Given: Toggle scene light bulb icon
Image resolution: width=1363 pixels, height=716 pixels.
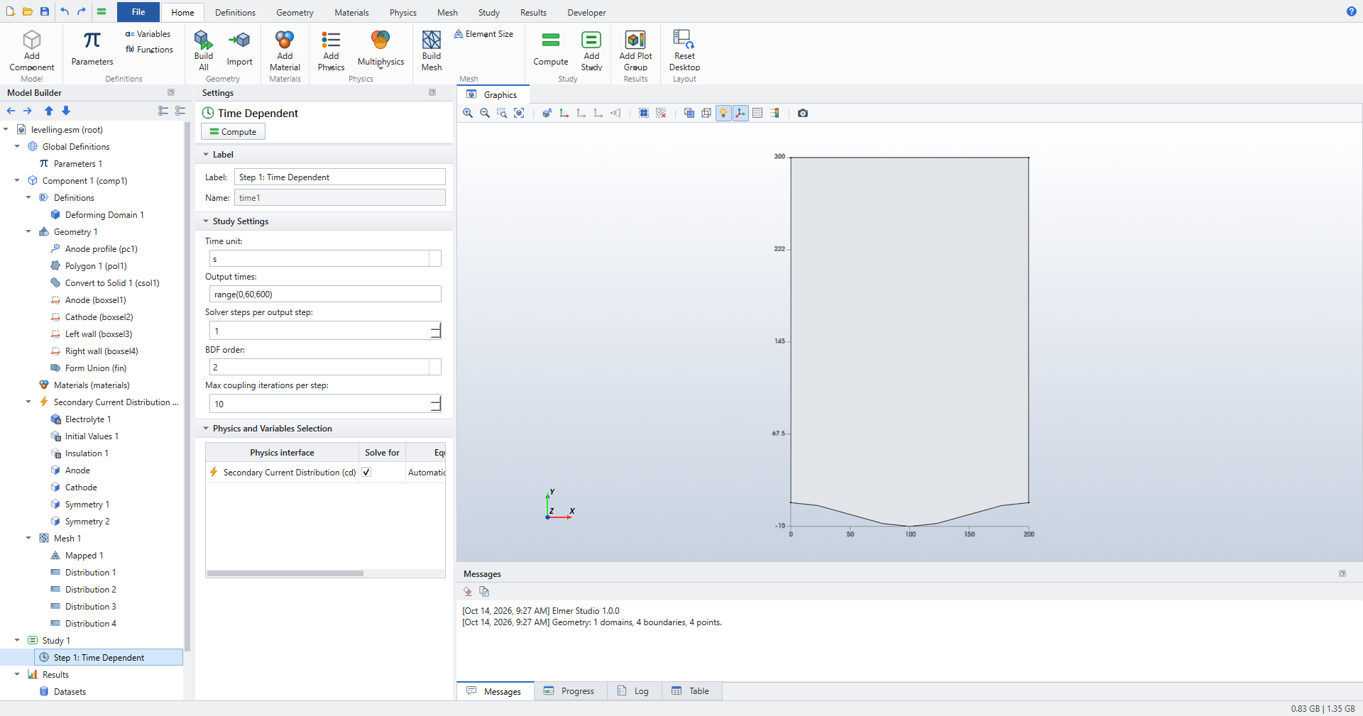Looking at the screenshot, I should click(723, 113).
